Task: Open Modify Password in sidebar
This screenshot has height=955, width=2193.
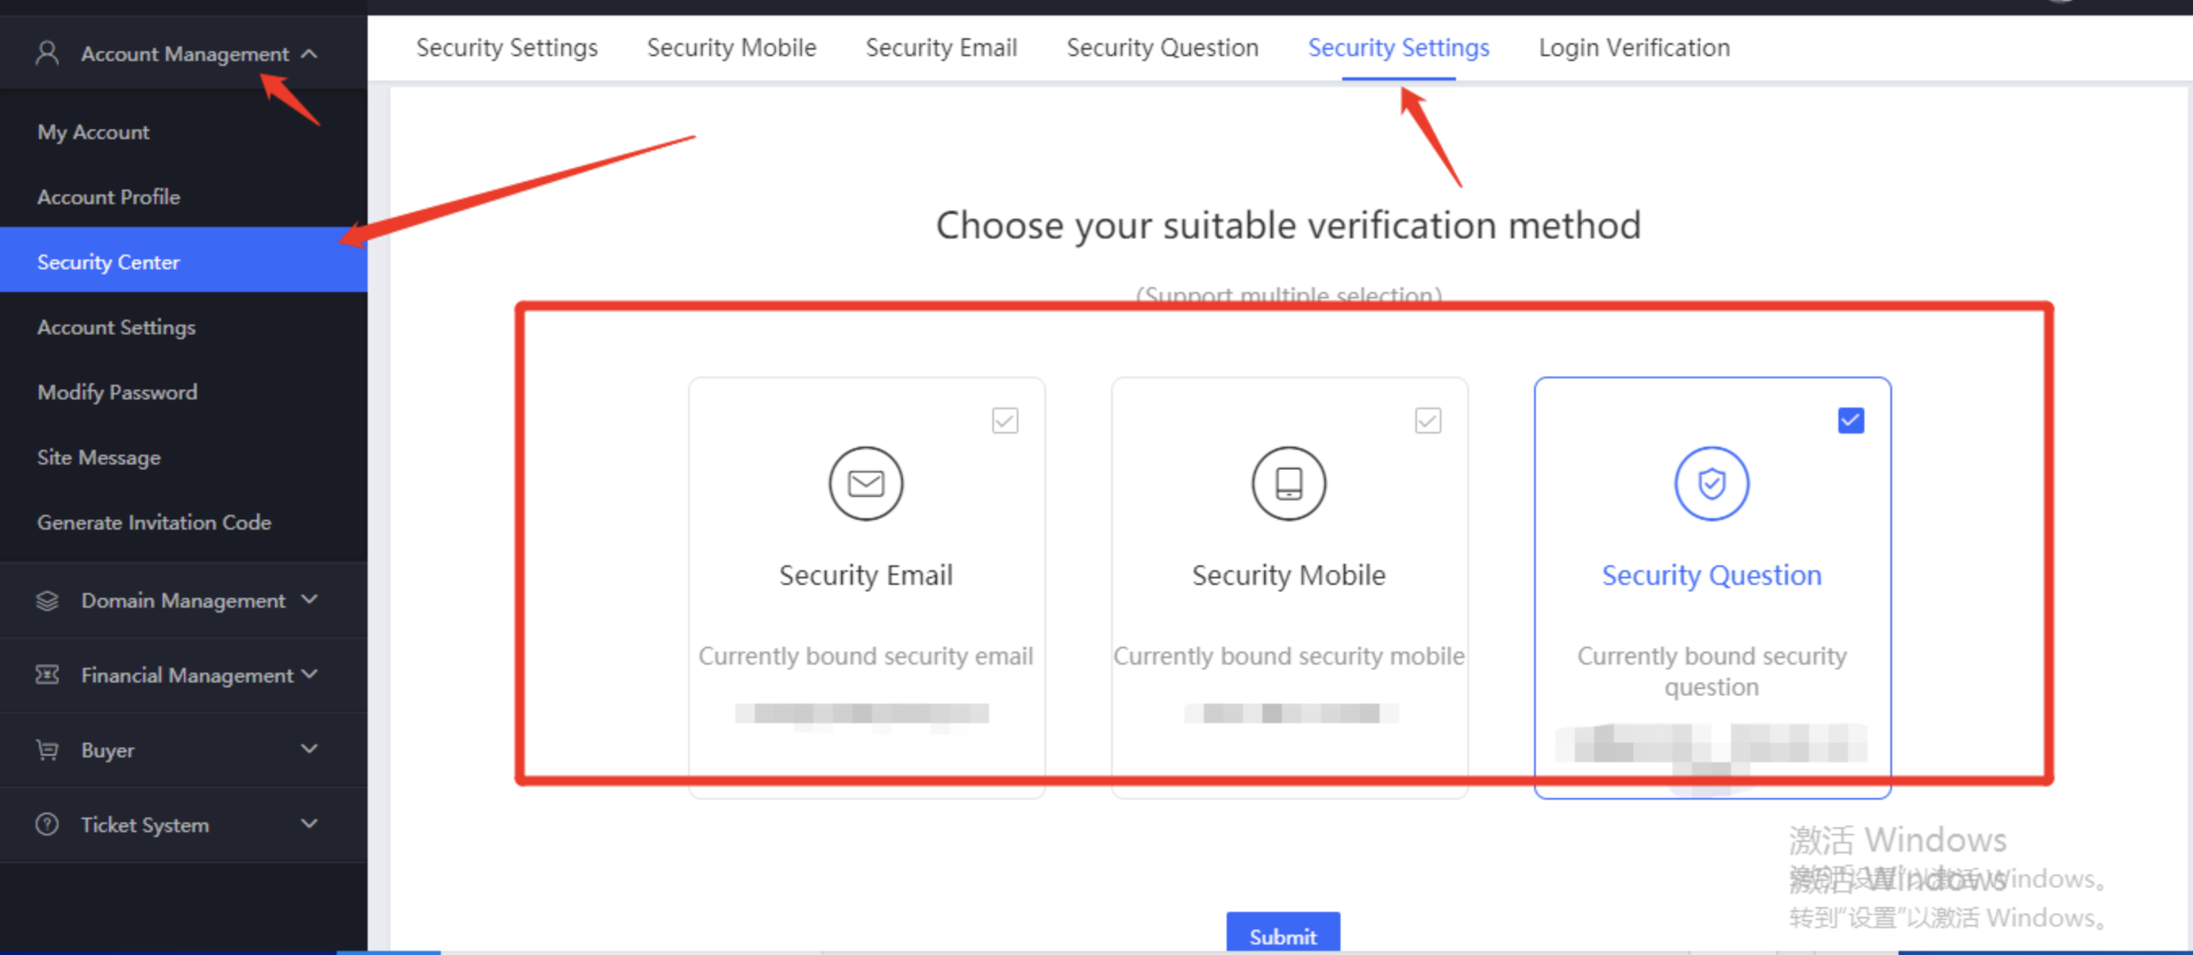Action: coord(117,392)
